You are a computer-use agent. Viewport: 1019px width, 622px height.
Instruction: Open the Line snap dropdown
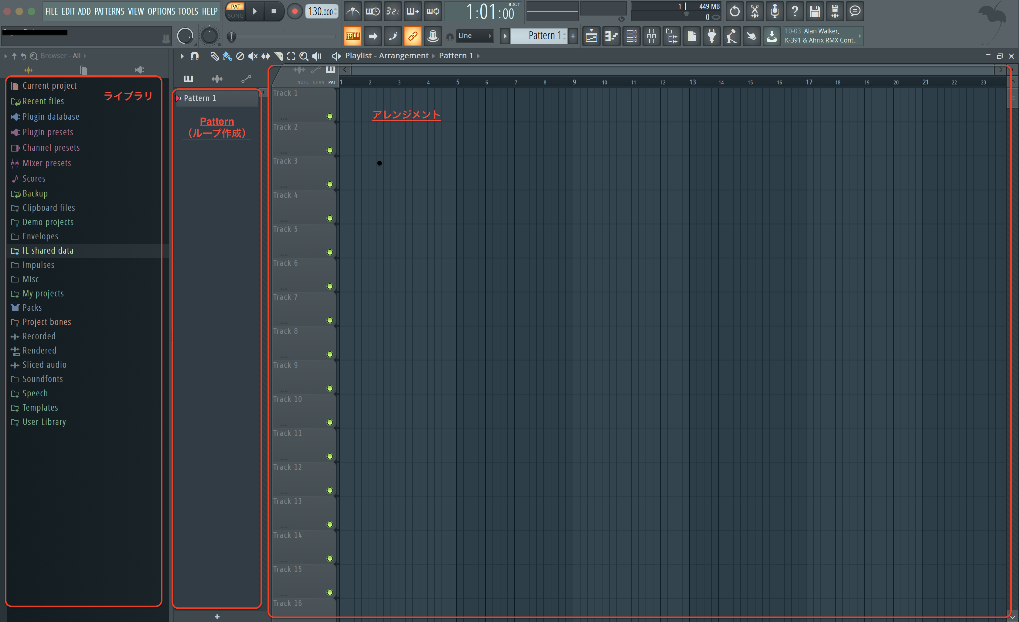[475, 36]
